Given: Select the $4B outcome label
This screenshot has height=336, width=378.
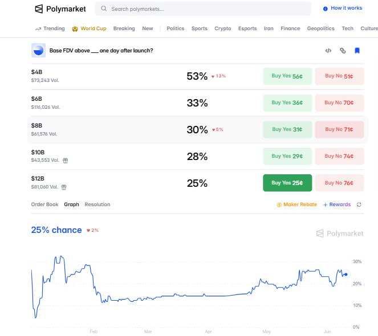Looking at the screenshot, I should pos(36,72).
